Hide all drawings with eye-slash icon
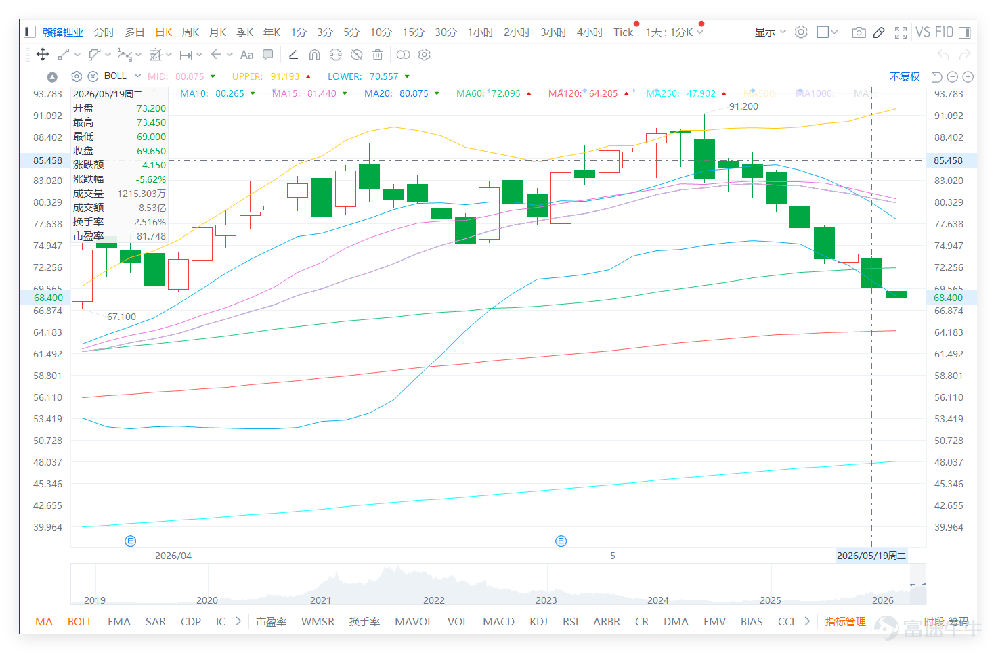The height and width of the screenshot is (653, 996). [x=357, y=55]
